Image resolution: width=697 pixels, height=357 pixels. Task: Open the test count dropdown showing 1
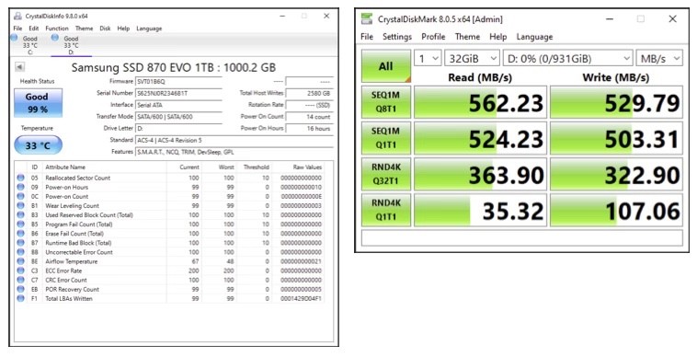click(x=428, y=58)
